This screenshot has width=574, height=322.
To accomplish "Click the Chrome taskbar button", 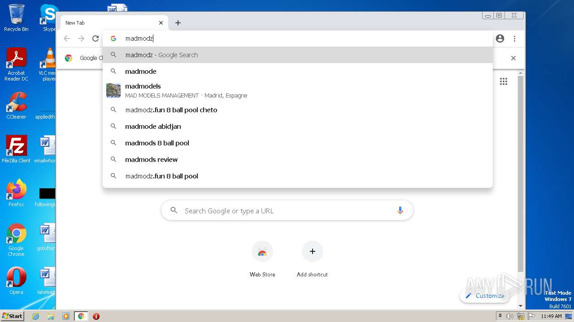I will pyautogui.click(x=81, y=316).
